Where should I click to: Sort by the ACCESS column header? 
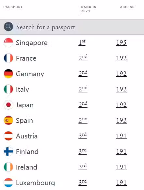(x=127, y=7)
